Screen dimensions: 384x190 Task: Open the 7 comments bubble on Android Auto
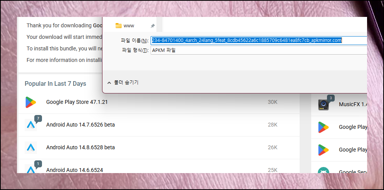[x=38, y=118]
